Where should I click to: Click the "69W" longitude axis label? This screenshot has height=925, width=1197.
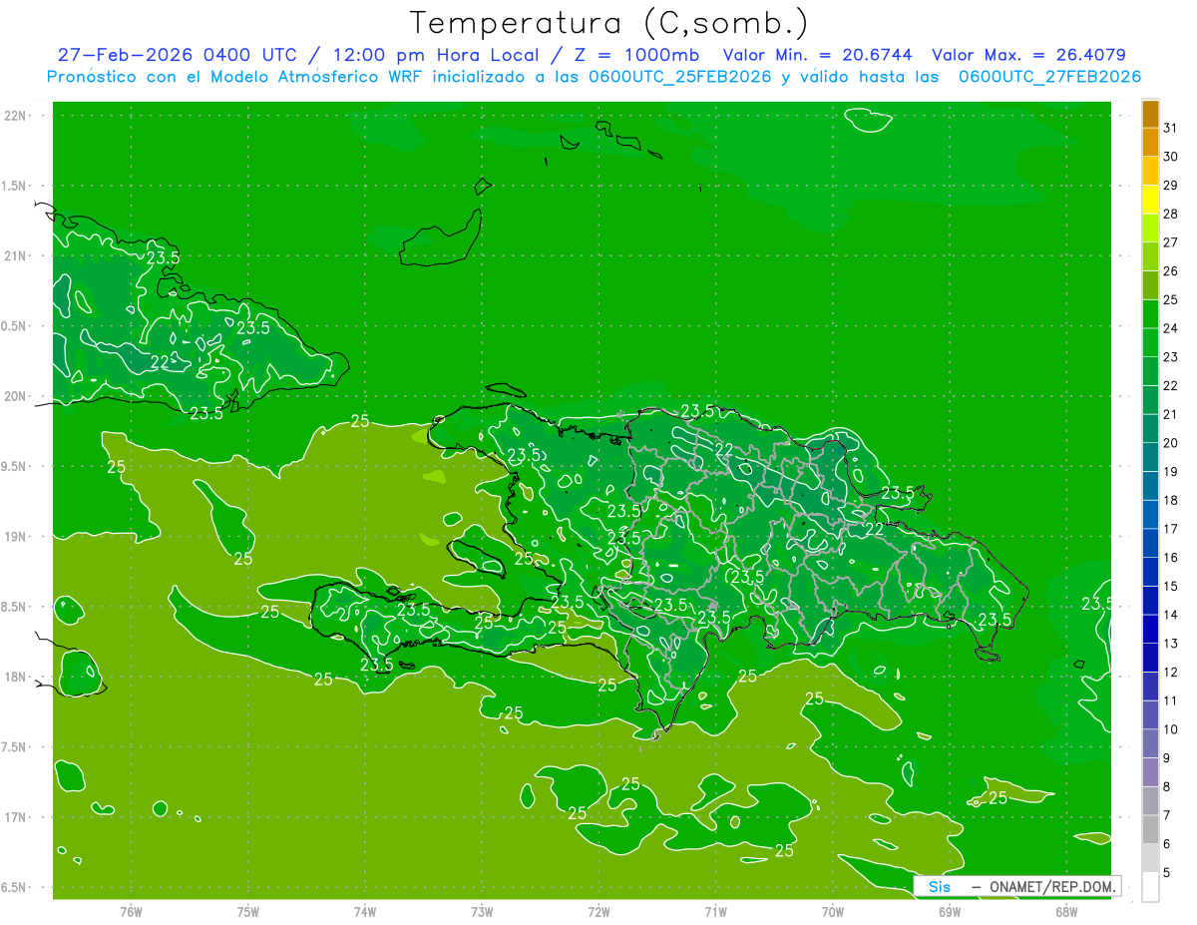coord(950,911)
